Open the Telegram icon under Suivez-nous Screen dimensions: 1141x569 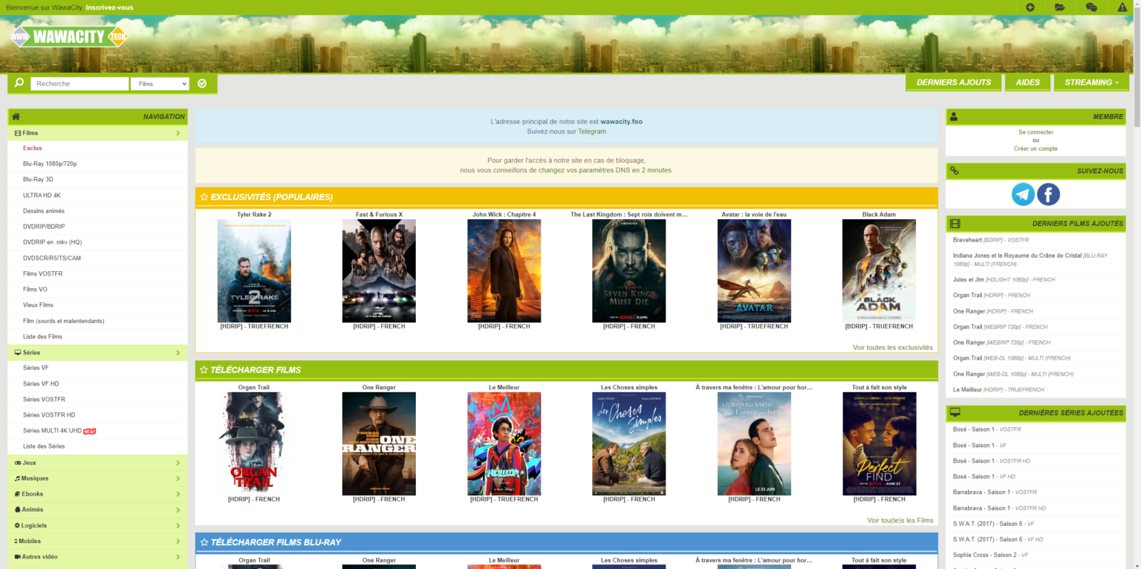[1023, 195]
